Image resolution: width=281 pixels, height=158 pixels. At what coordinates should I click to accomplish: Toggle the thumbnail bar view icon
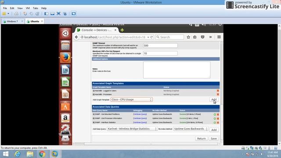[x=52, y=14]
